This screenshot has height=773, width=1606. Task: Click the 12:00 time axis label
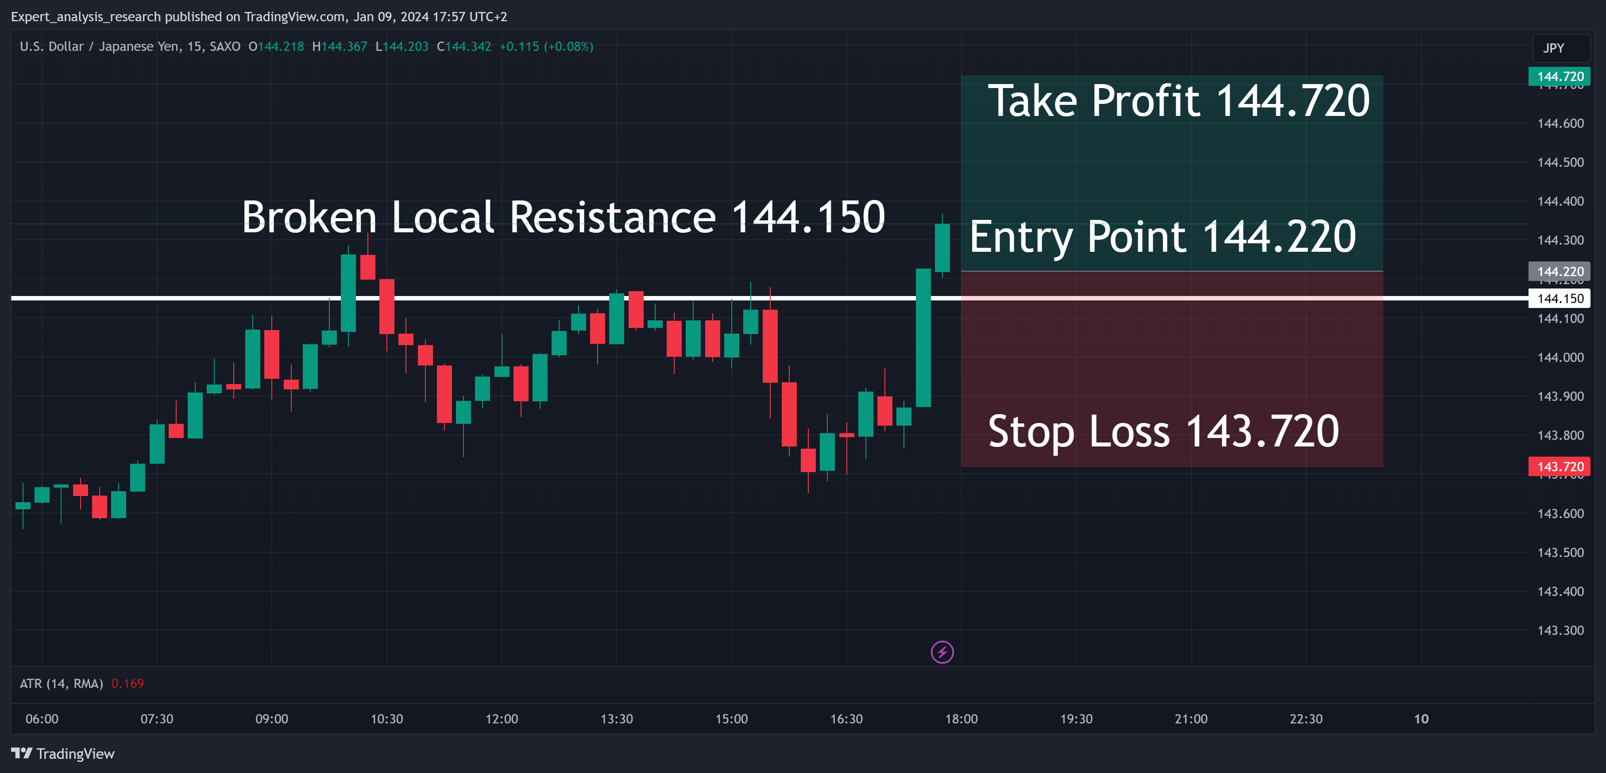502,719
